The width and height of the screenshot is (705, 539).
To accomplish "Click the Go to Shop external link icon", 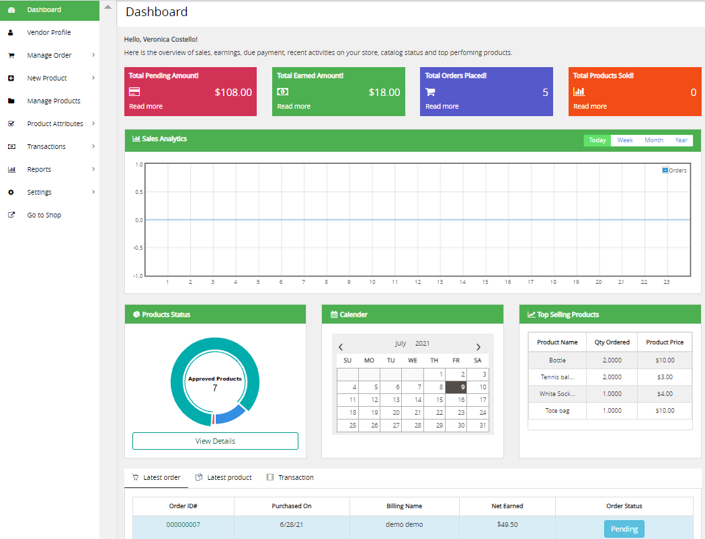I will click(x=11, y=215).
